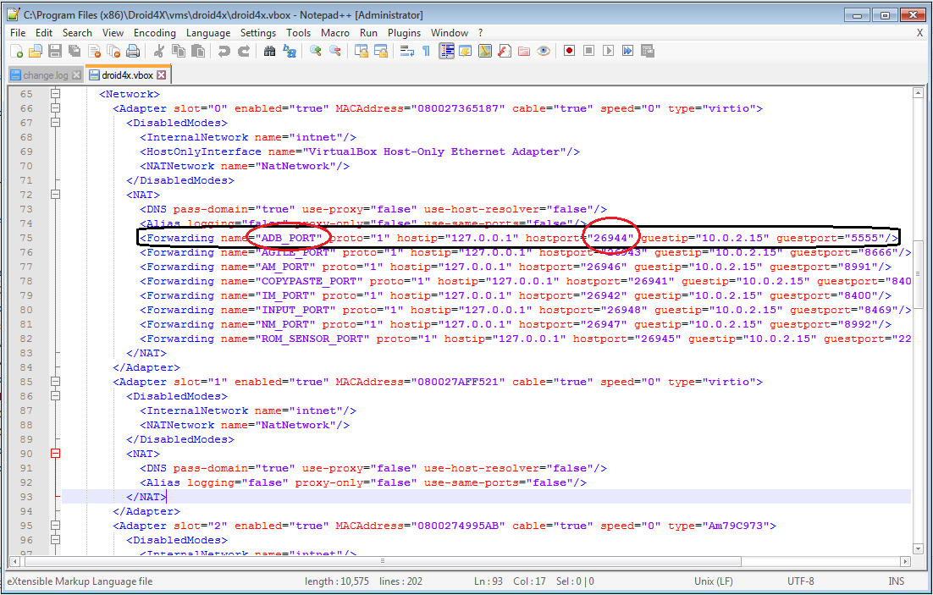Open Find with the binoculars icon

click(x=269, y=51)
